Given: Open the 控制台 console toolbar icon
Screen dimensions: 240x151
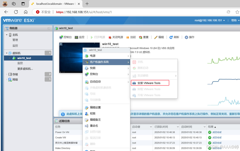Looking at the screenshot, I should tap(61, 37).
